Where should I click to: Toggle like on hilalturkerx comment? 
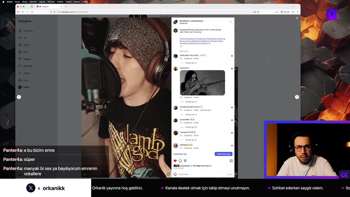pyautogui.click(x=232, y=69)
